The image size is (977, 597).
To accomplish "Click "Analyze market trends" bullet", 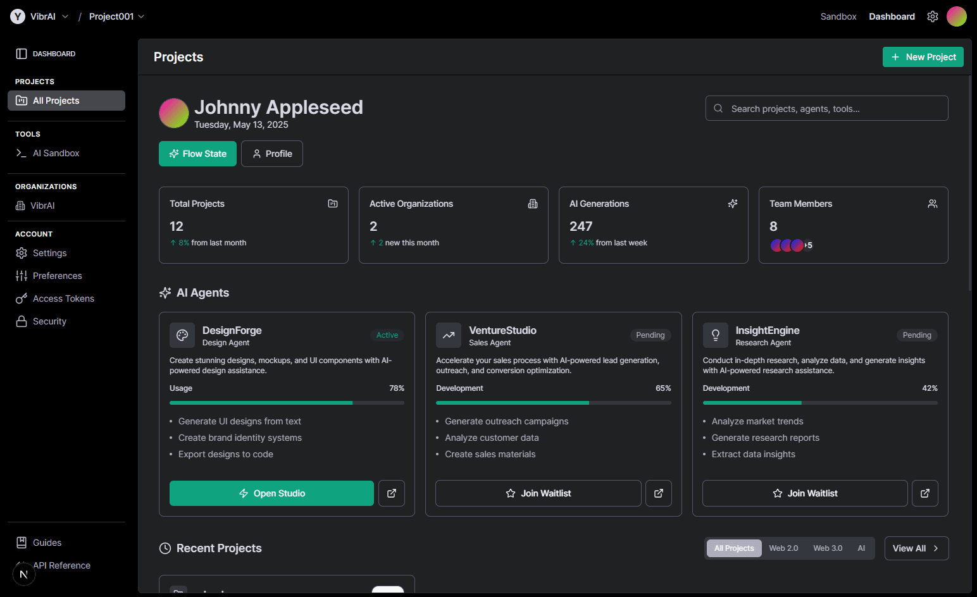I will (x=757, y=421).
